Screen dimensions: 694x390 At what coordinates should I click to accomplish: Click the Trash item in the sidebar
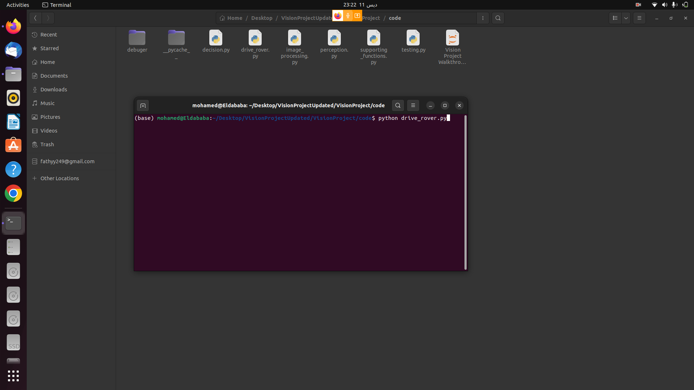pos(47,144)
